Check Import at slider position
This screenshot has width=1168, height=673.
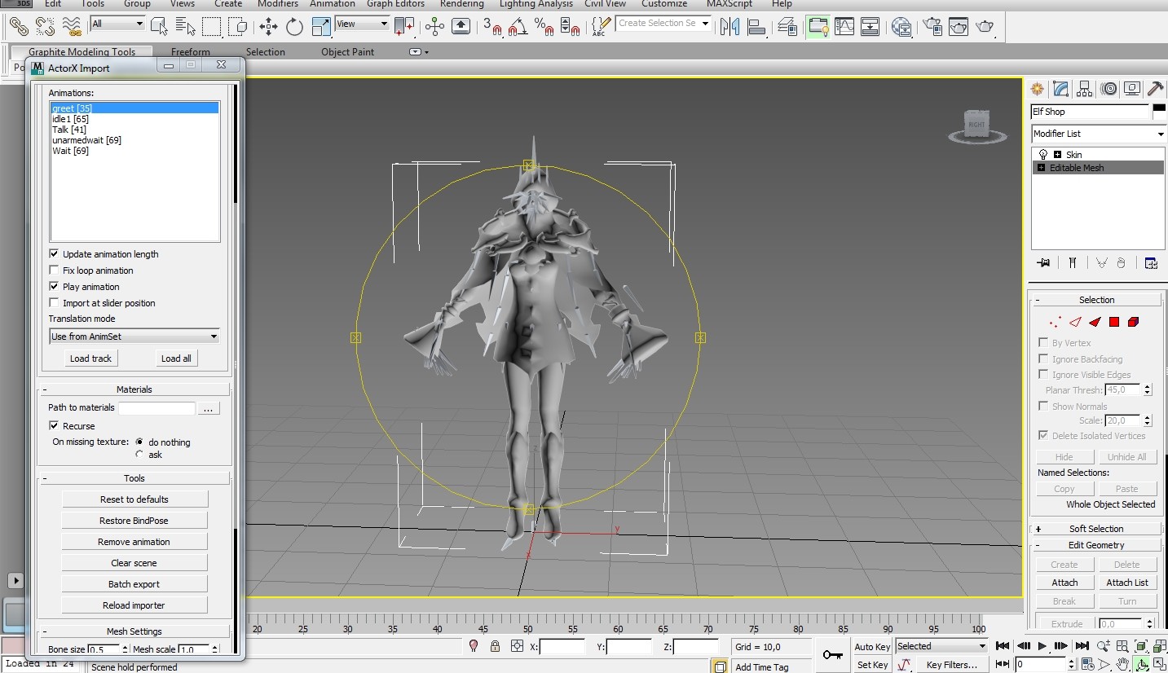tap(54, 303)
